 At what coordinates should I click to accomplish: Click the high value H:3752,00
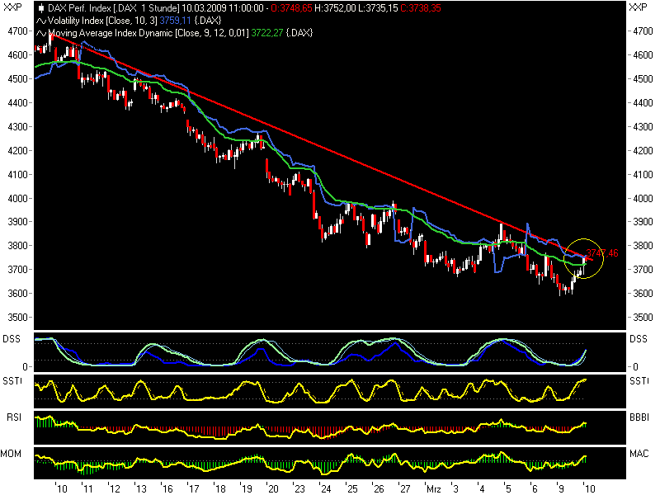tap(335, 8)
